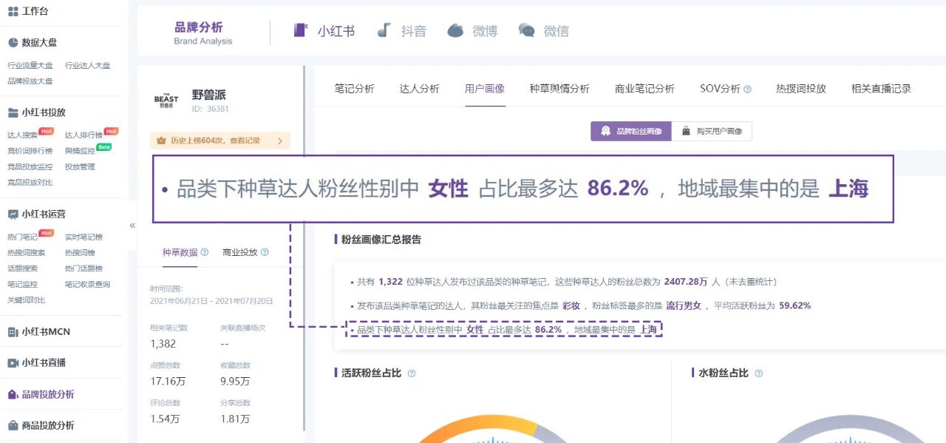Open 笔记收录查询 link

point(88,285)
